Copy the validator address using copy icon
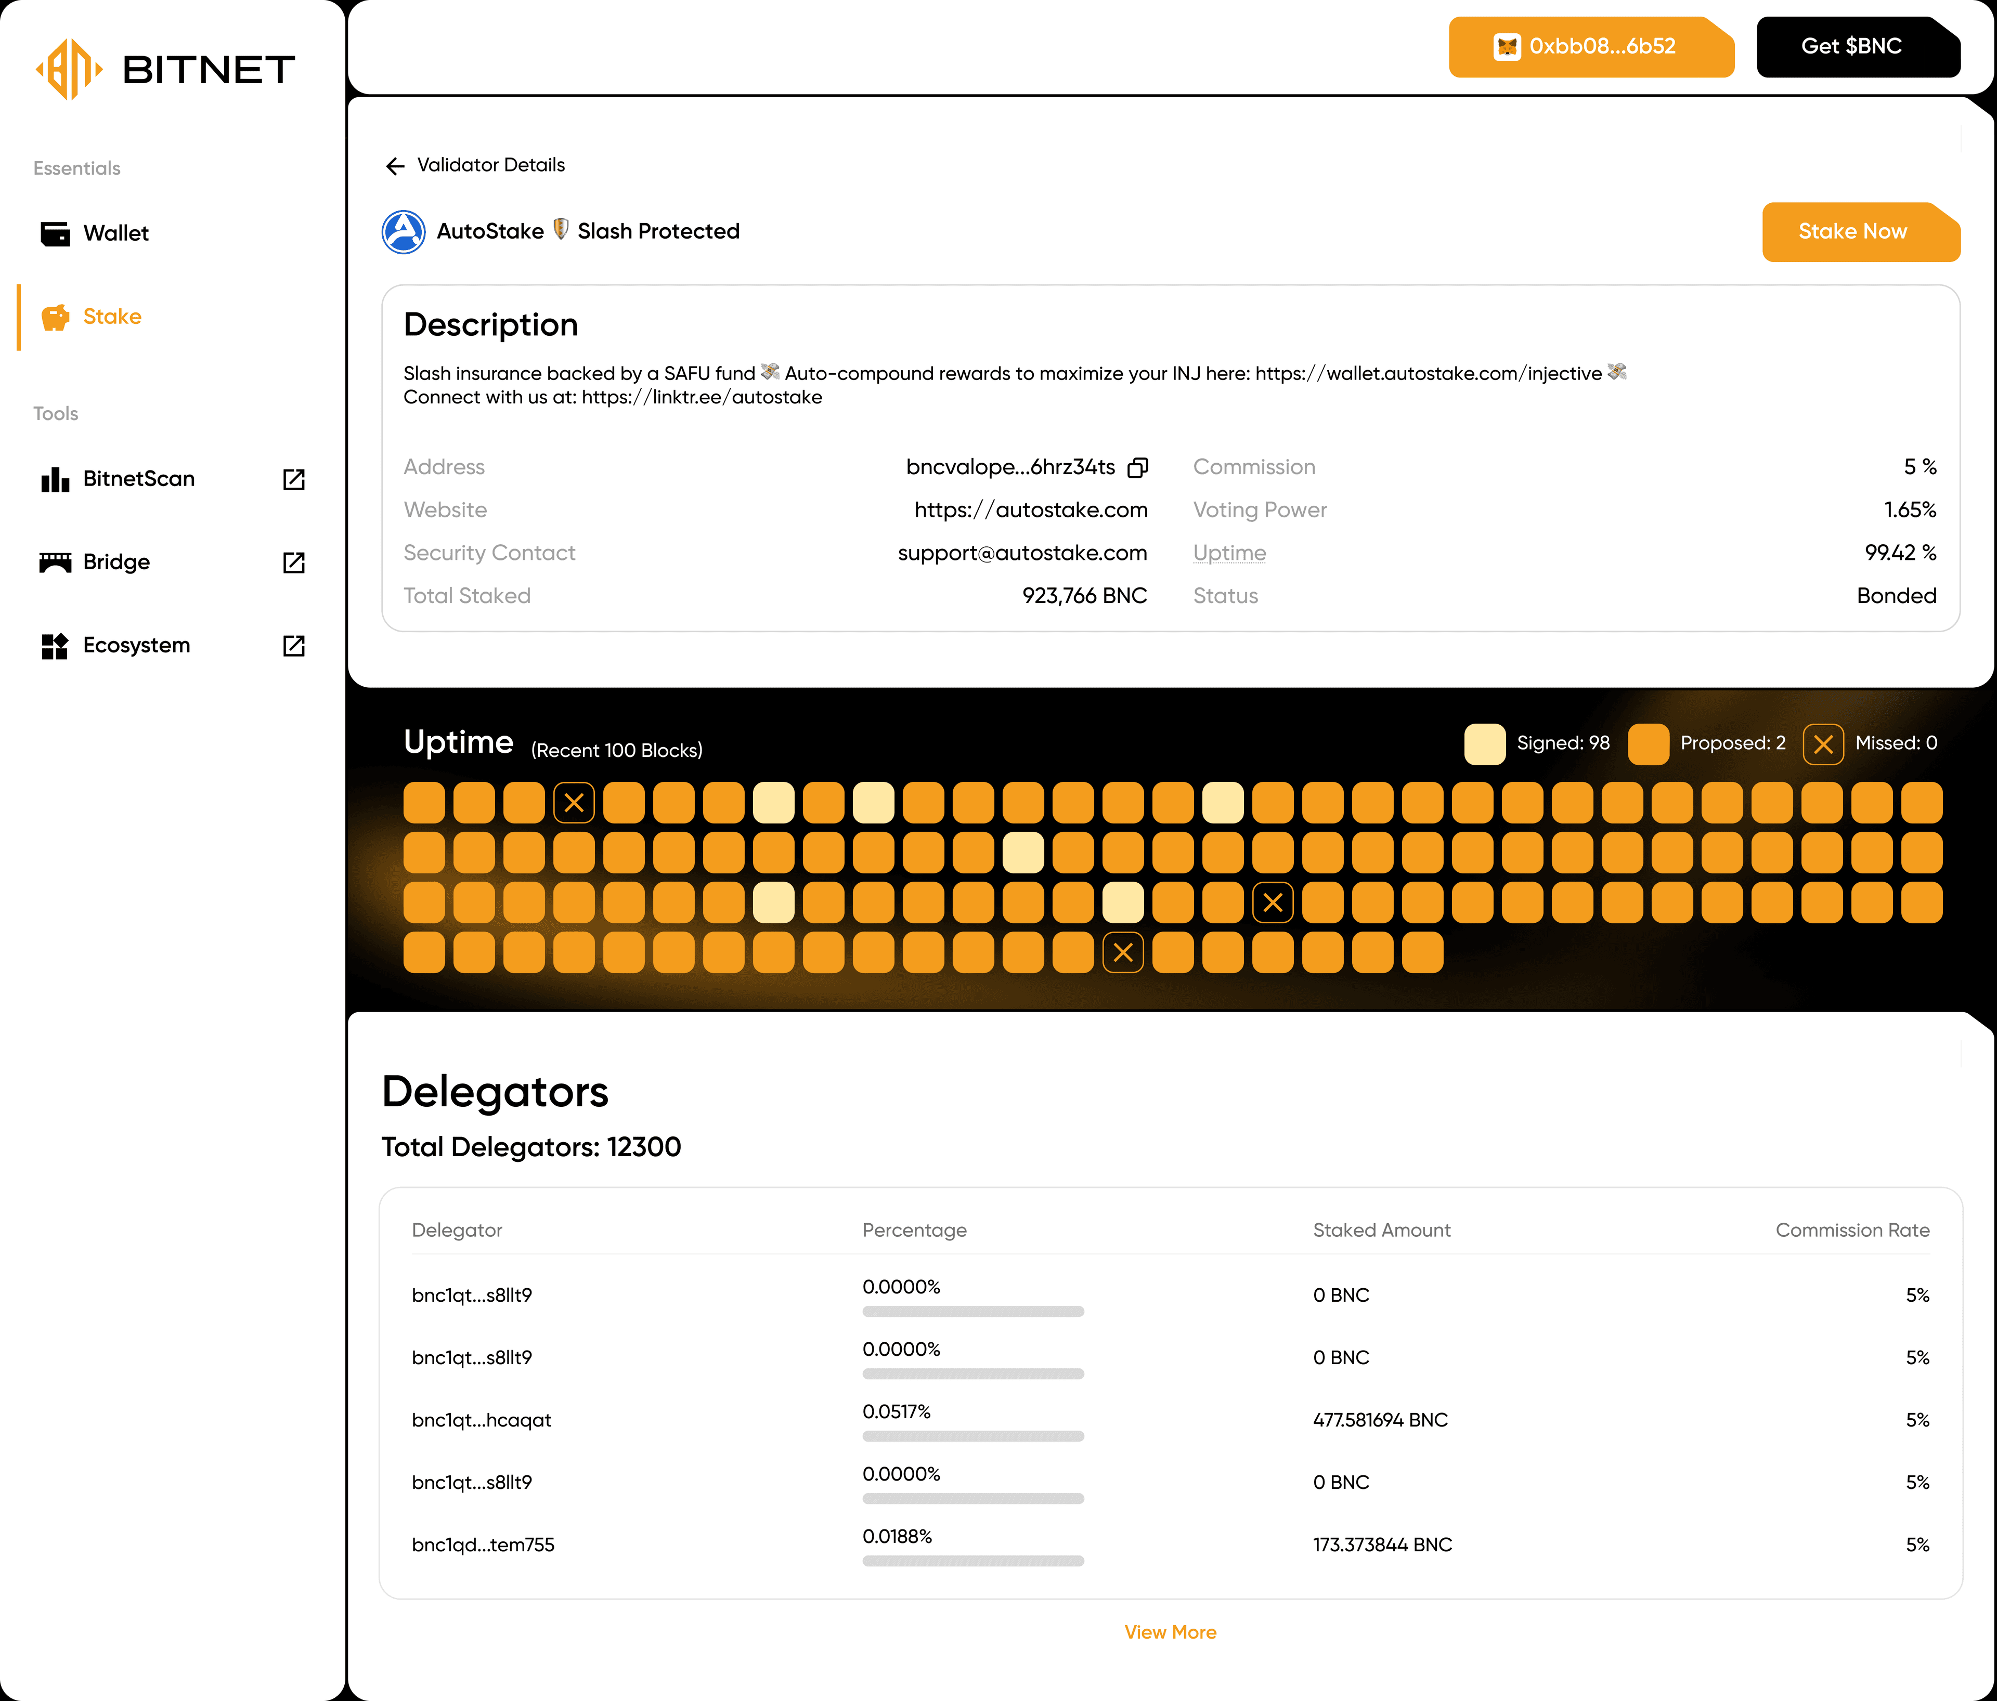Viewport: 1997px width, 1701px height. 1138,467
